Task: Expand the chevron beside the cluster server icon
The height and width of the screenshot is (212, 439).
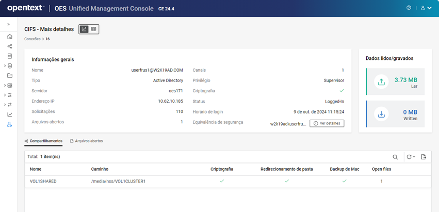Action: coord(5,86)
